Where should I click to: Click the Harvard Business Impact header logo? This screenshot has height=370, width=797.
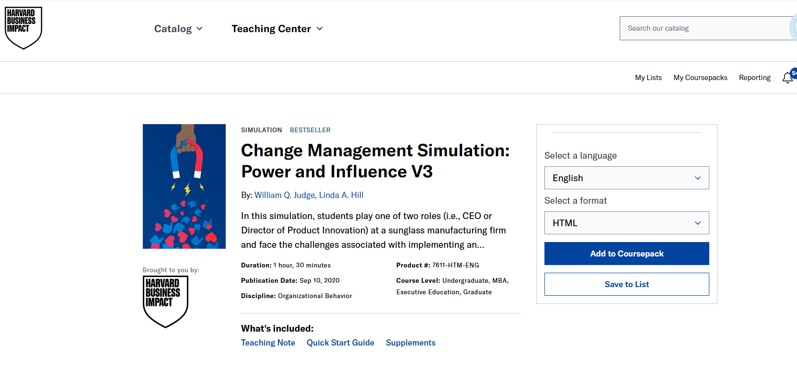click(x=23, y=28)
